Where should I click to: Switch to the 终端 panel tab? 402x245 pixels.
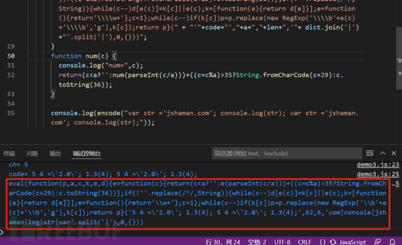click(9, 154)
